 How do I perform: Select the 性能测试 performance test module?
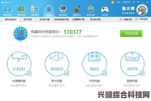click(49, 11)
